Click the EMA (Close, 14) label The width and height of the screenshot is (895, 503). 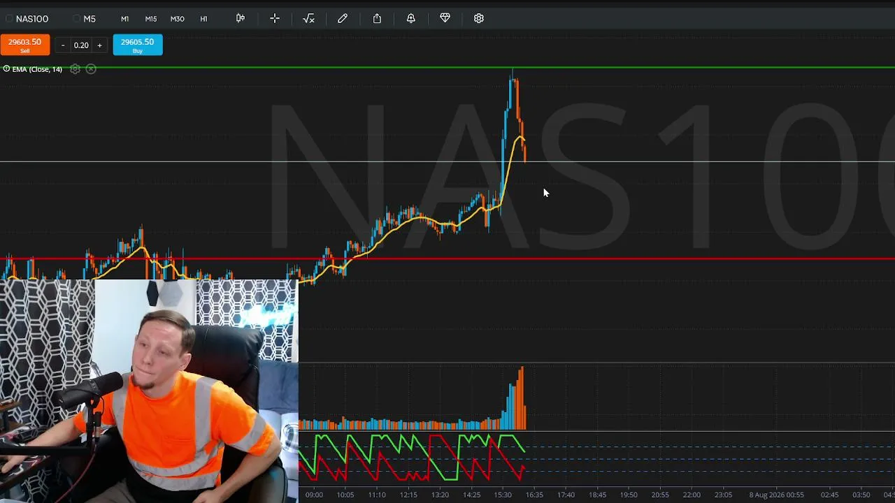[37, 69]
